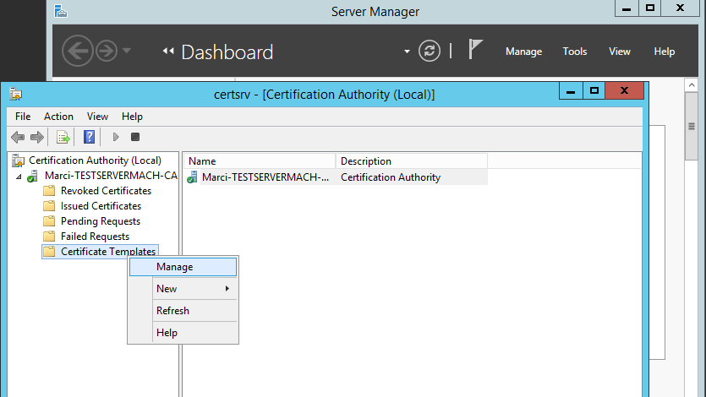Minimize the Server Manager window
The height and width of the screenshot is (397, 706).
(627, 8)
